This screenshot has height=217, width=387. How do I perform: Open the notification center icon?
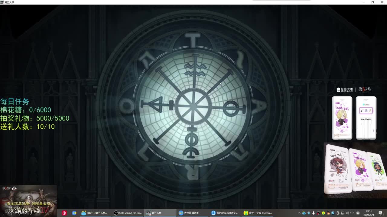[380, 213]
